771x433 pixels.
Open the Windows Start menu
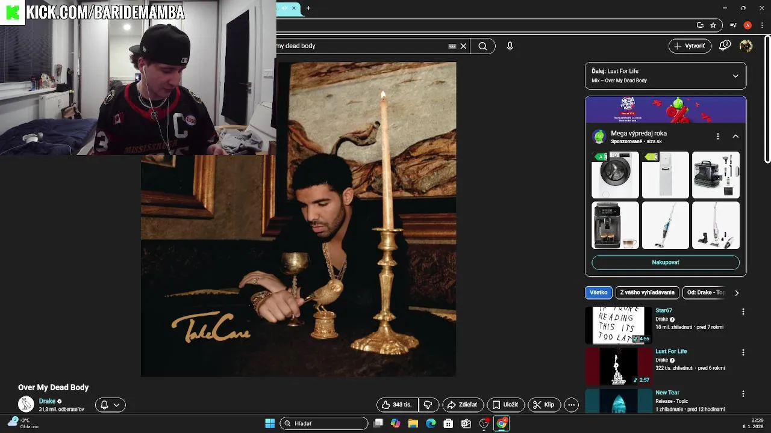click(270, 423)
